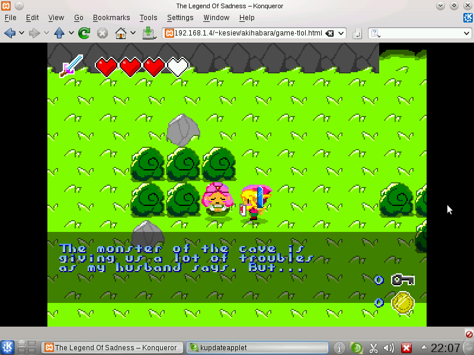This screenshot has width=474, height=355.
Task: Expand the Home button dropdown arrow
Action: 133,33
